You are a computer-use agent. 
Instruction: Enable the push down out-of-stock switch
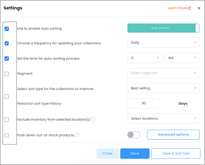pos(134,135)
